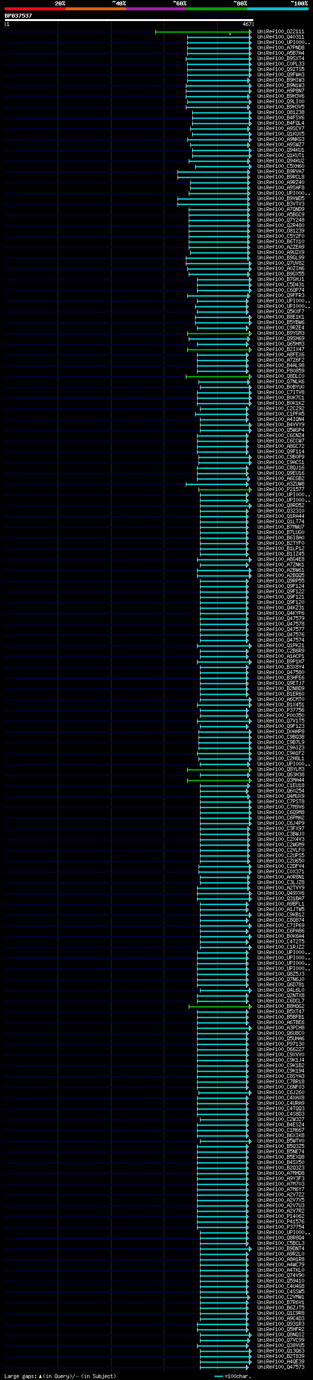Open hit UniRef100_Q9FWA3
This screenshot has width=313, height=1380.
[281, 74]
